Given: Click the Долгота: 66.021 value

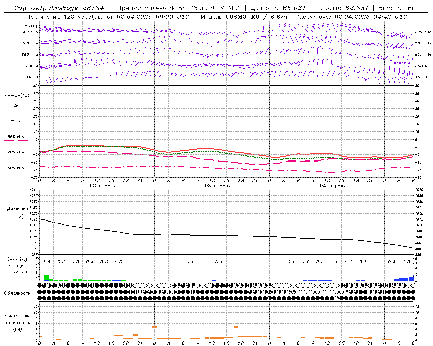Looking at the screenshot, I should click(x=278, y=8).
